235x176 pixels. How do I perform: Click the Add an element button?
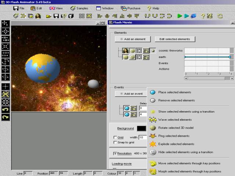pos(133,39)
